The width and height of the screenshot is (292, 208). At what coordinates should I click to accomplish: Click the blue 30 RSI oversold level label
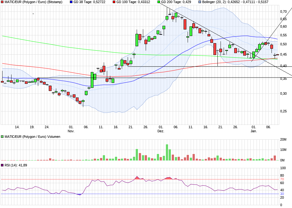282,194
